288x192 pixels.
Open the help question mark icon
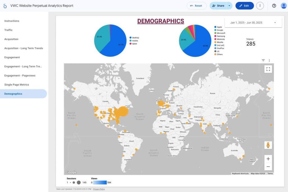click(274, 6)
